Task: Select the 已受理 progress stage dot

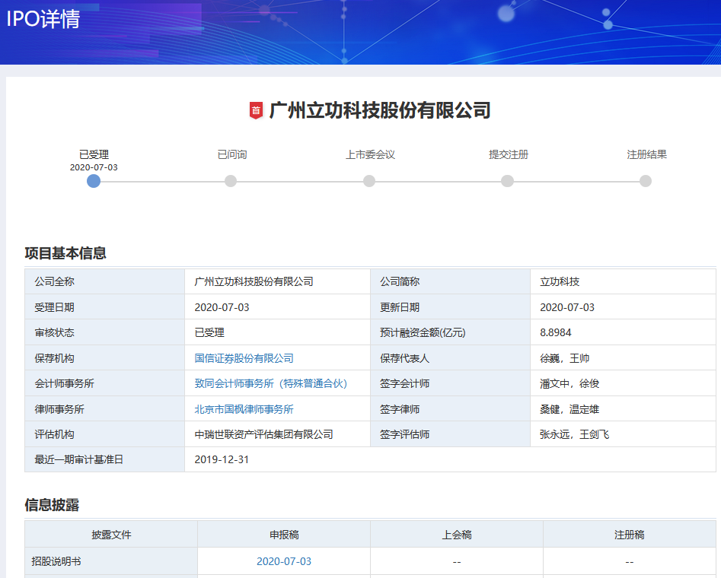Action: coord(94,181)
